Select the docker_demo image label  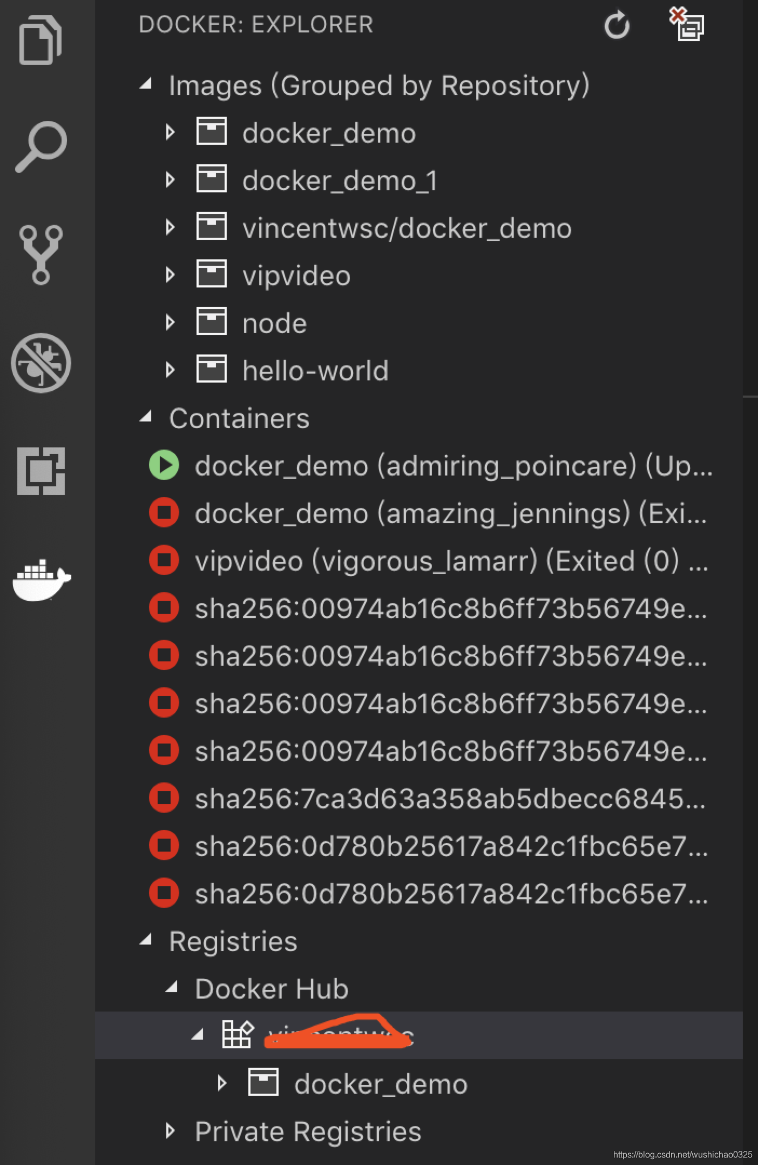(329, 133)
